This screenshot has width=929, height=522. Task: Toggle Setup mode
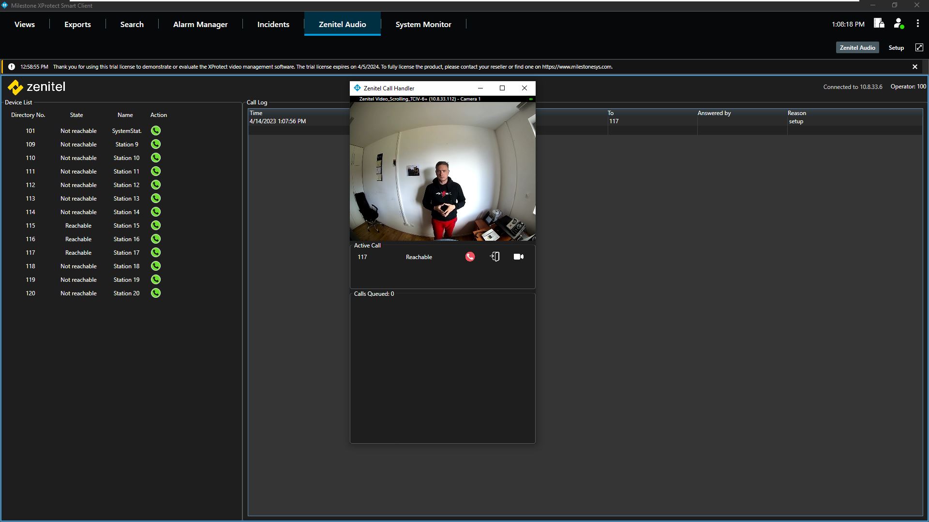pos(896,48)
